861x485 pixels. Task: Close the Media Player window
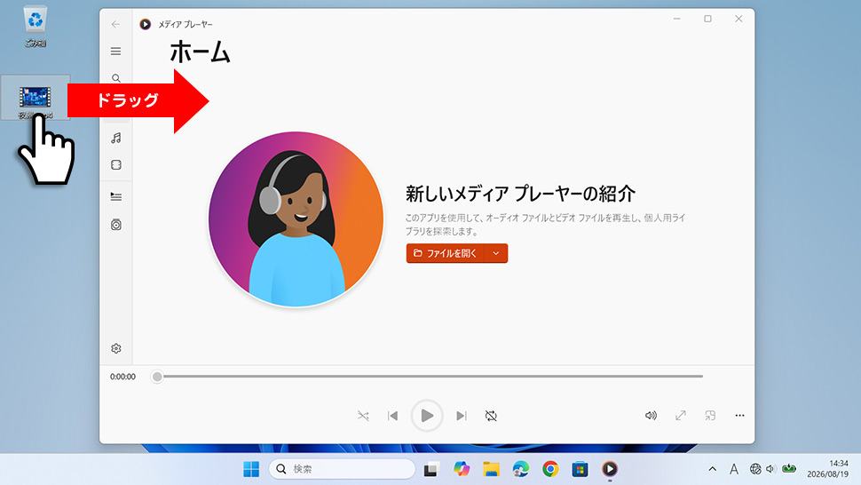click(739, 19)
